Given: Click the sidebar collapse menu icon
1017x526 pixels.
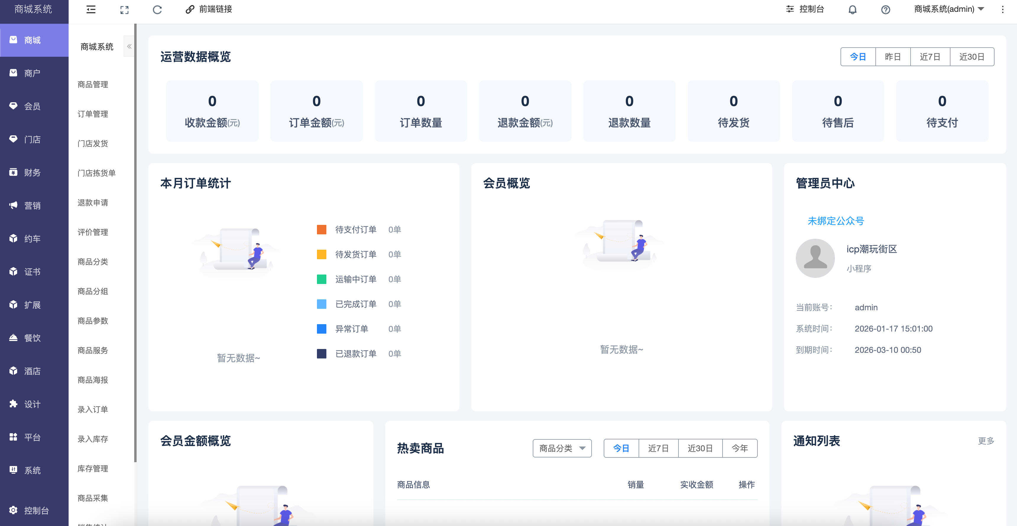Looking at the screenshot, I should pos(90,9).
